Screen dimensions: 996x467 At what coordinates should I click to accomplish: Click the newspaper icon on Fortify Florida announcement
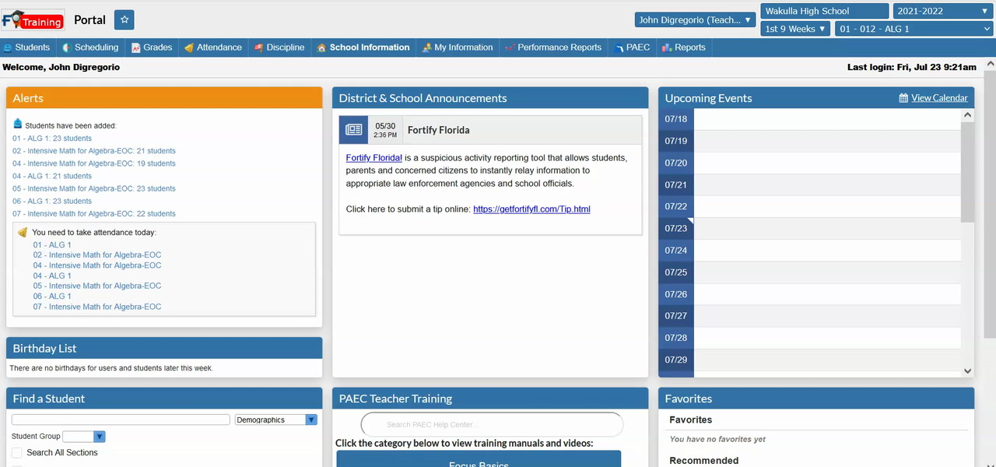(353, 130)
